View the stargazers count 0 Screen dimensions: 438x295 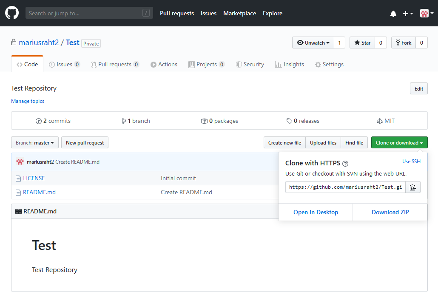381,43
